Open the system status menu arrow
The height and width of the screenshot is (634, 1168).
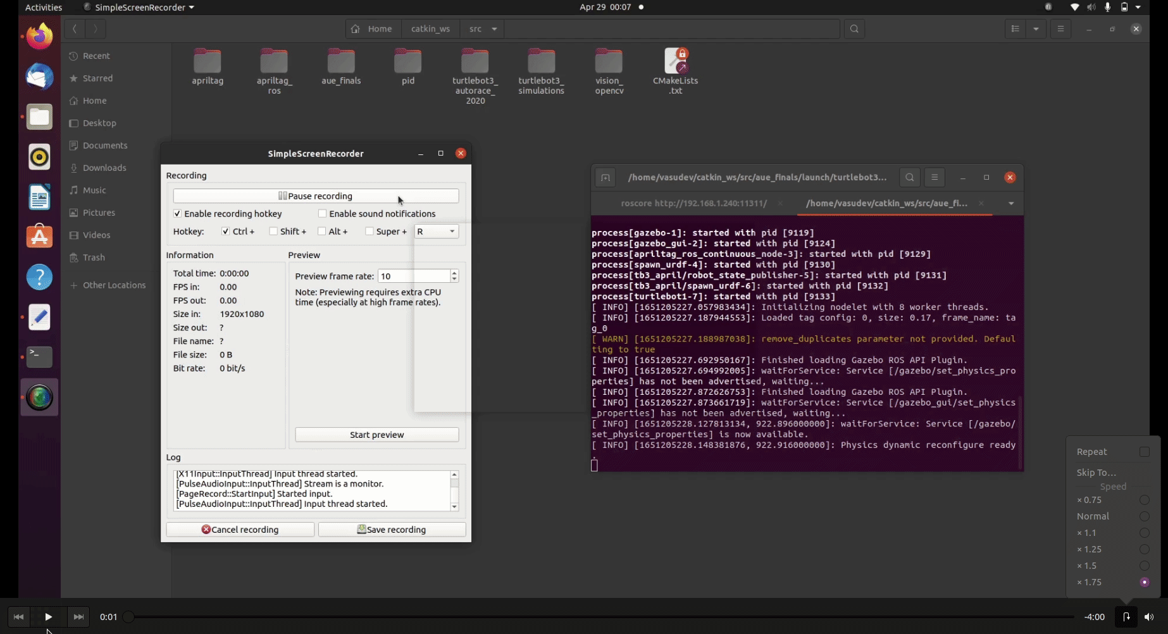pyautogui.click(x=1138, y=8)
